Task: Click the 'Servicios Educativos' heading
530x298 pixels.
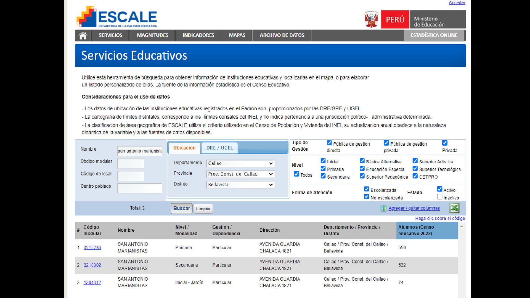Action: coord(134,55)
